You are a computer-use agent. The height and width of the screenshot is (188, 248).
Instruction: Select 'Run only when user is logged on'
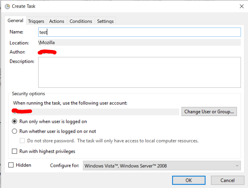(x=14, y=121)
